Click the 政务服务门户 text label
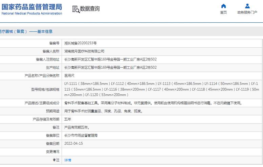This screenshot has width=263, height=167. pos(247,13)
